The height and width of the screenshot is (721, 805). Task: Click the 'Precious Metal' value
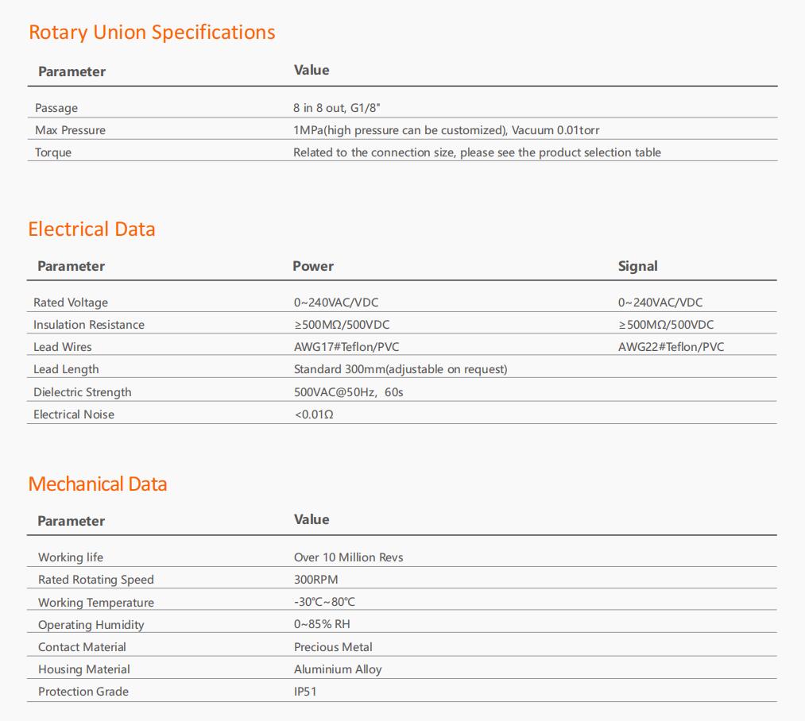(x=333, y=647)
